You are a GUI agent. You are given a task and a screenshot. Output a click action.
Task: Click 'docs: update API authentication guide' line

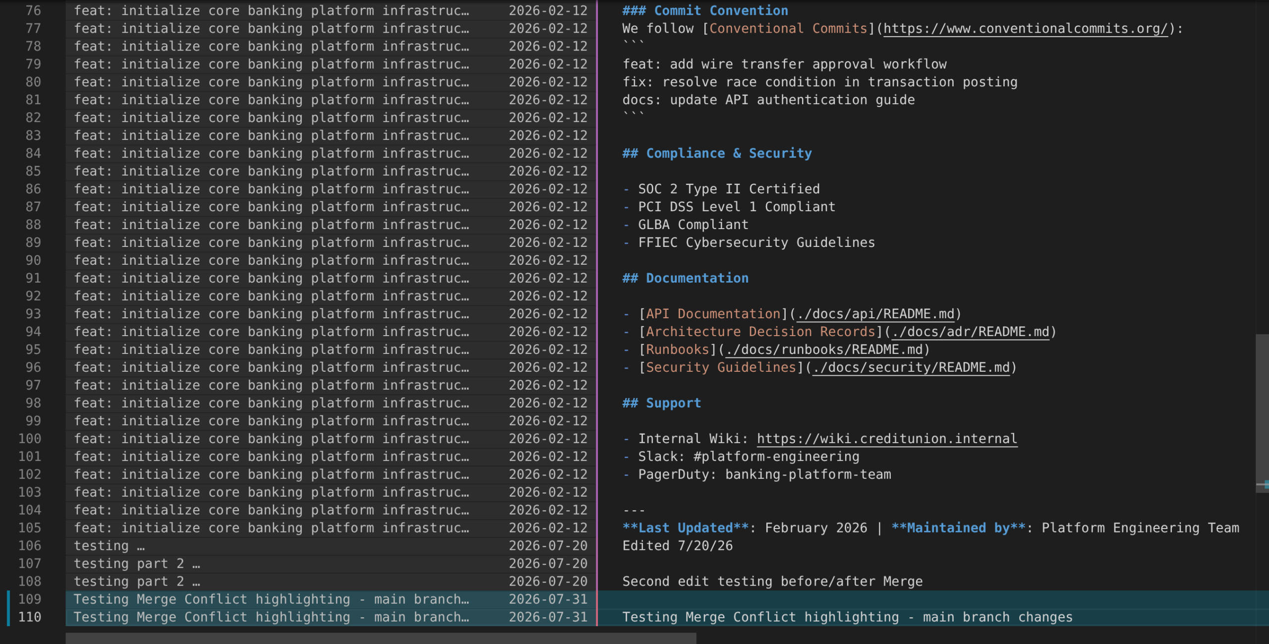point(768,100)
